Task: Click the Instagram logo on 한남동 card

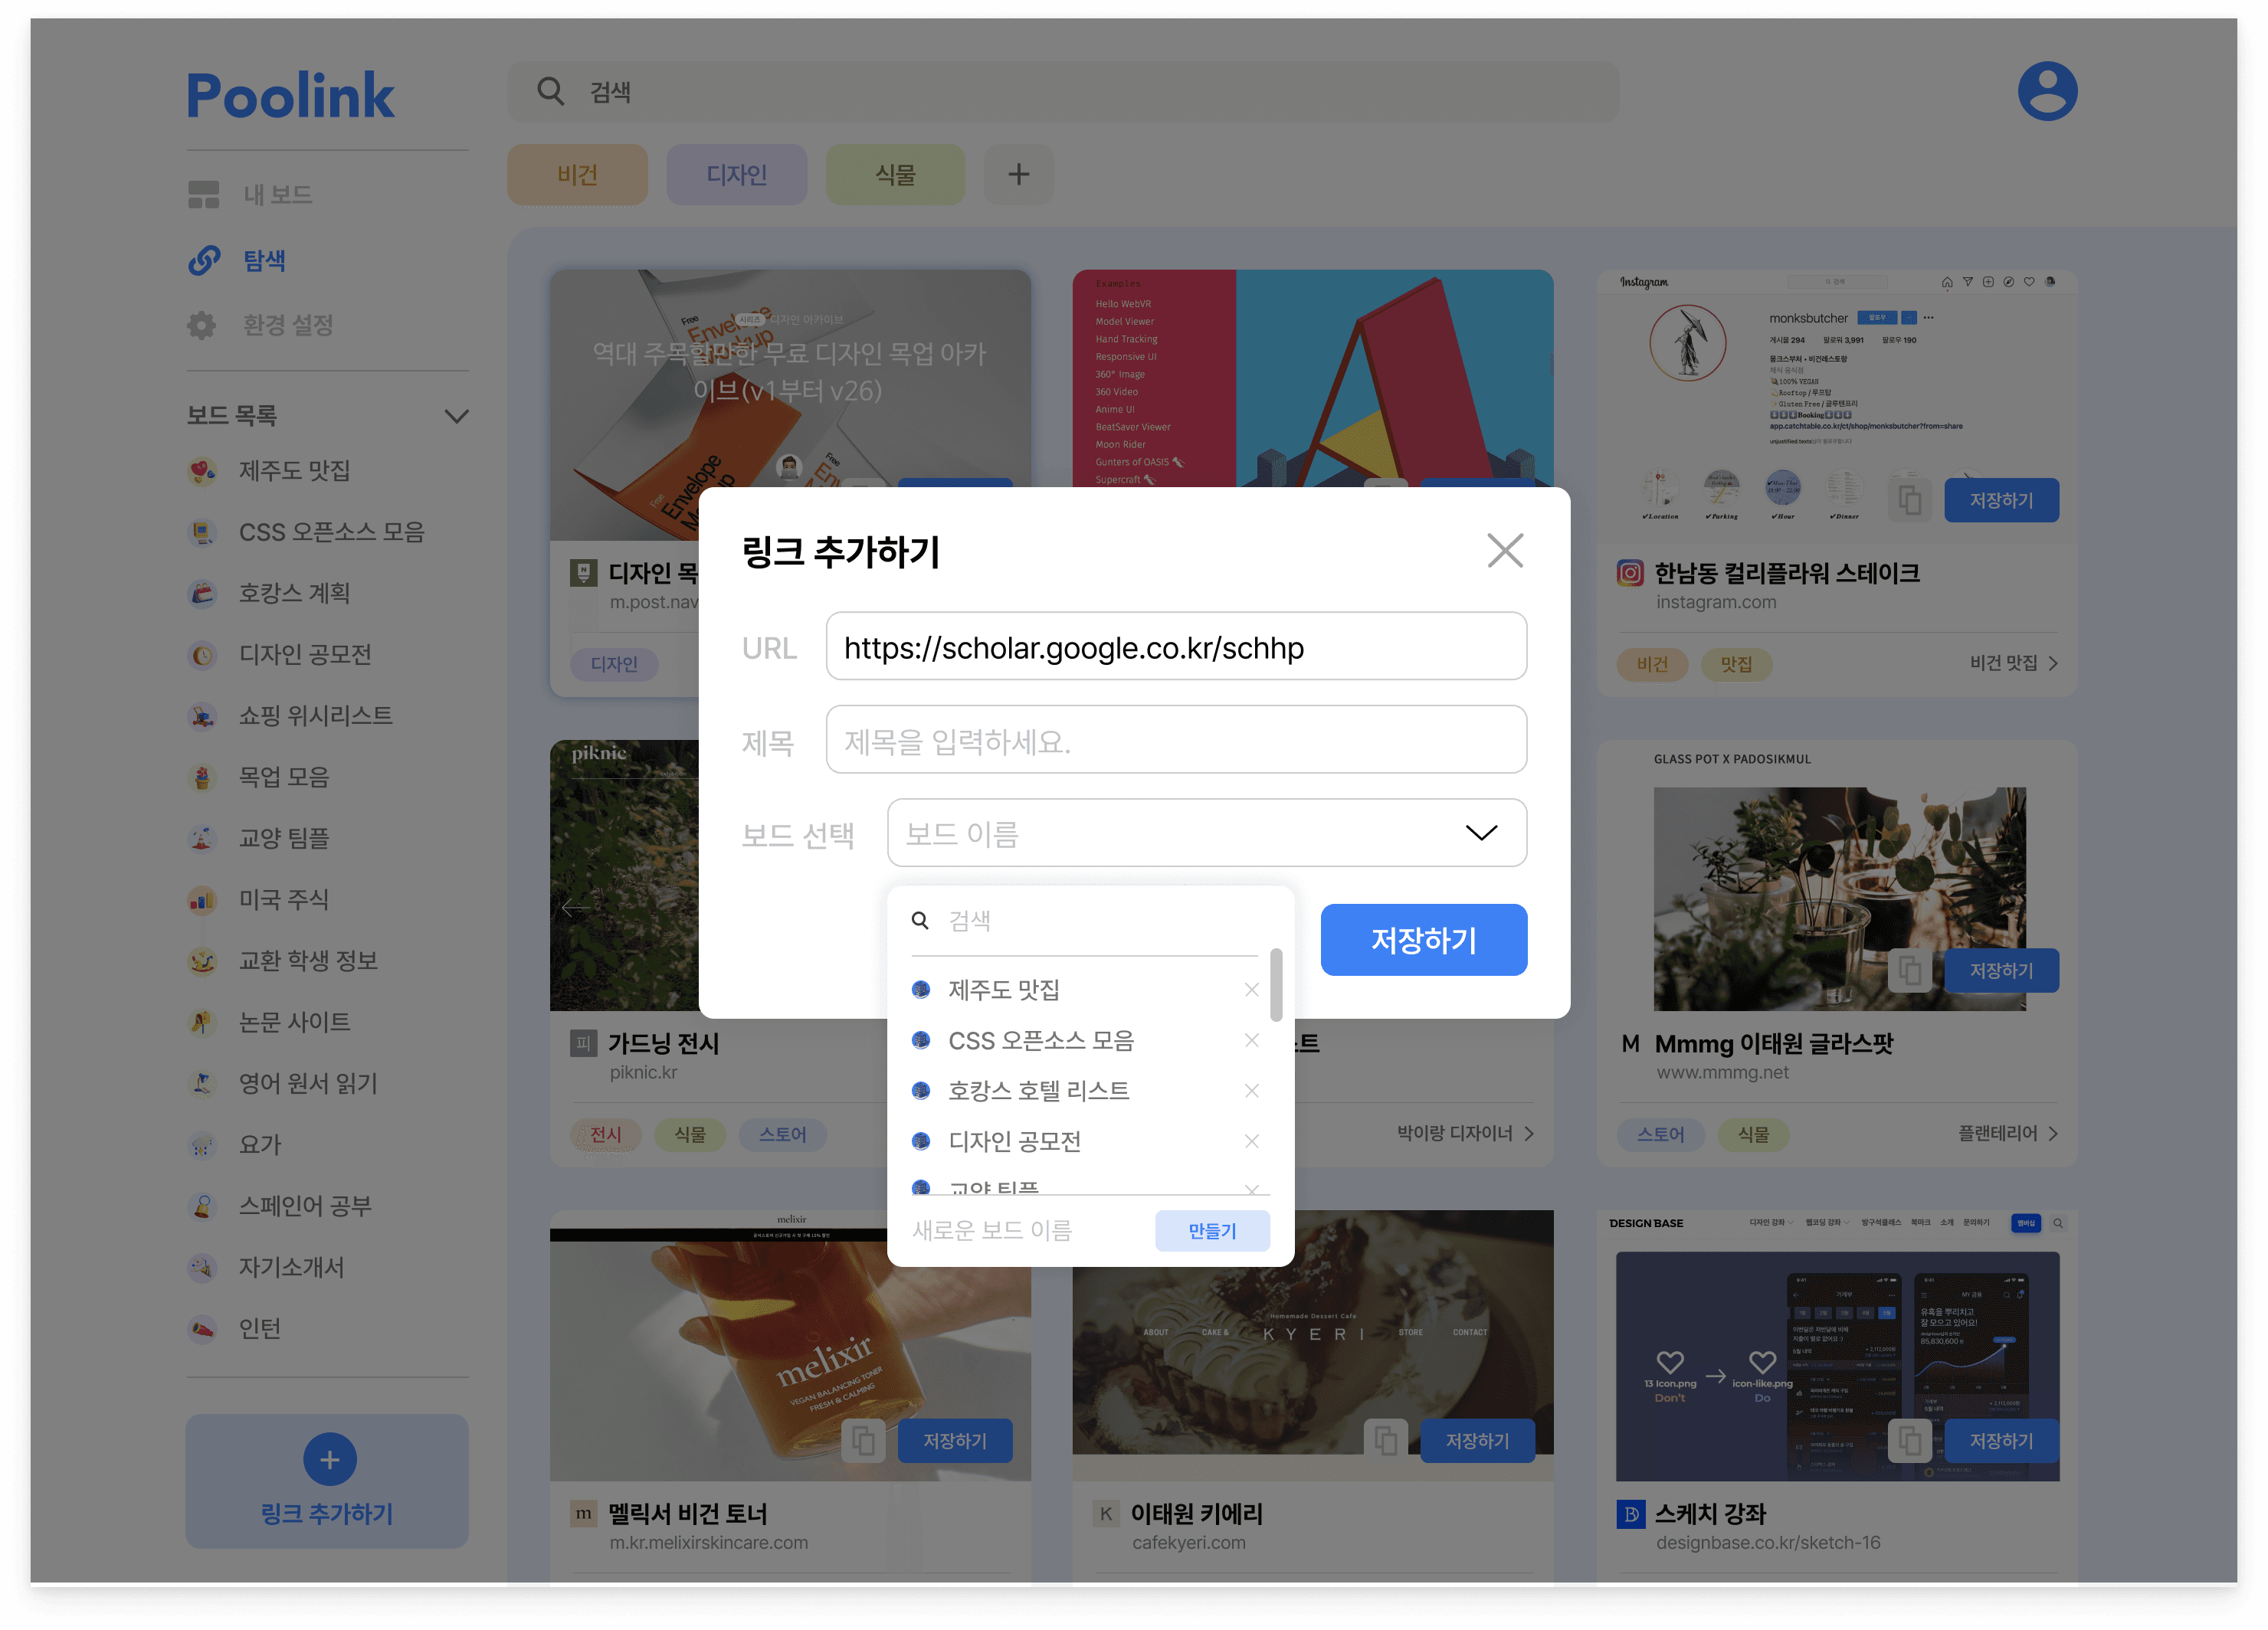Action: coord(1630,573)
